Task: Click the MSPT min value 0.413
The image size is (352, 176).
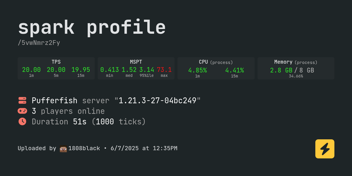Action: (x=110, y=70)
